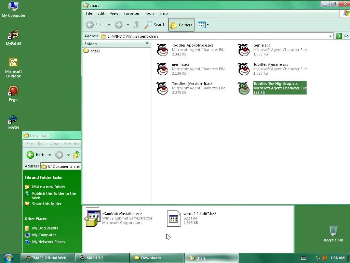This screenshot has height=263, width=350.
Task: Open MyPal 68 desktop shortcut
Action: coord(13,38)
